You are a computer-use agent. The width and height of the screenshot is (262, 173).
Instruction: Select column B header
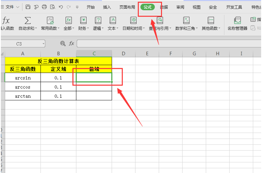(58, 53)
